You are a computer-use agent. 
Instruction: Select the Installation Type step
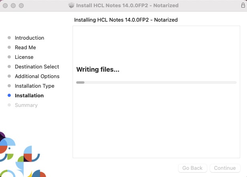(x=34, y=86)
